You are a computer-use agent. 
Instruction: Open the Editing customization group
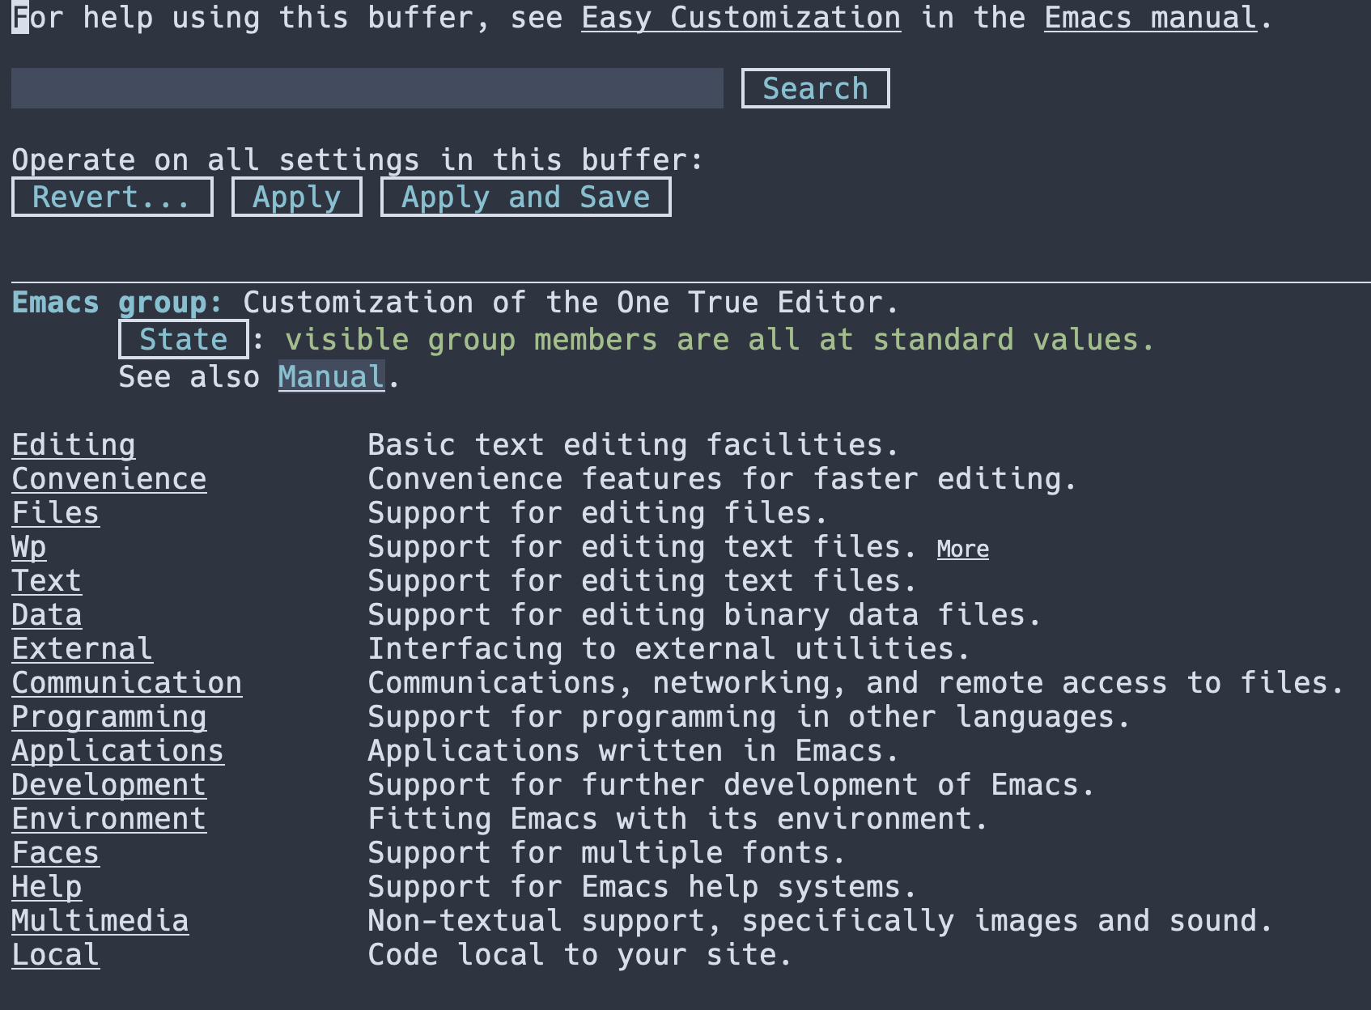coord(74,444)
